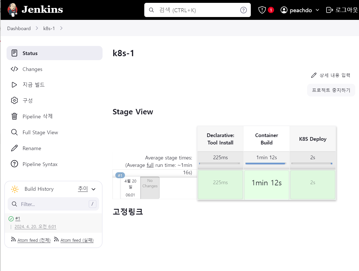The height and width of the screenshot is (271, 359).
Task: Click the Rename pencil icon
Action: pos(14,148)
